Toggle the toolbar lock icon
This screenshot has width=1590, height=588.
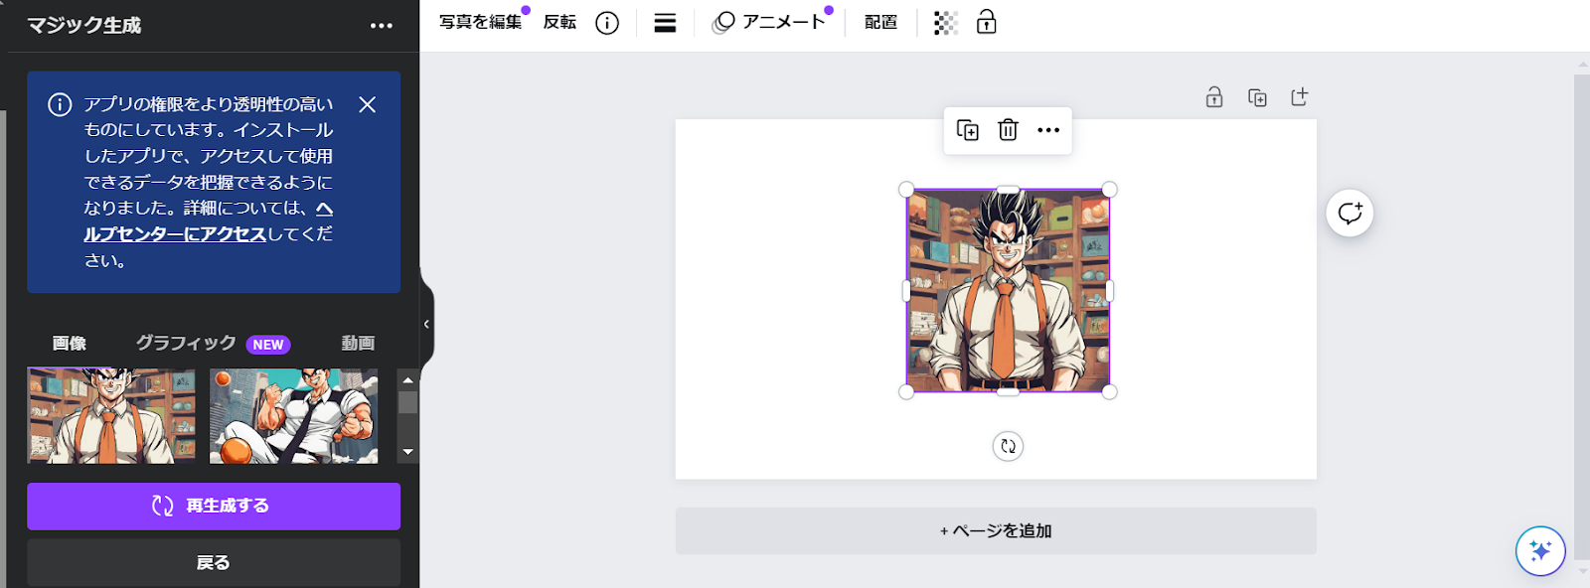986,22
